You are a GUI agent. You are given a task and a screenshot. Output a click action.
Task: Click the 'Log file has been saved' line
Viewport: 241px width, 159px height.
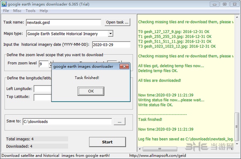click(186, 139)
